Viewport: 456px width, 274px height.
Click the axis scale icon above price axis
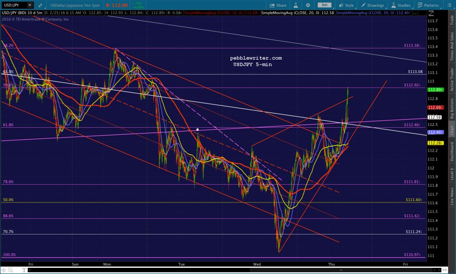431,13
